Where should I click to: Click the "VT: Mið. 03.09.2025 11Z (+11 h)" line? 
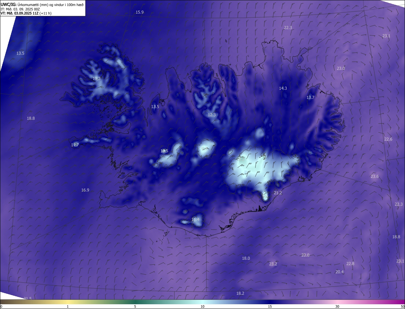tap(26, 13)
